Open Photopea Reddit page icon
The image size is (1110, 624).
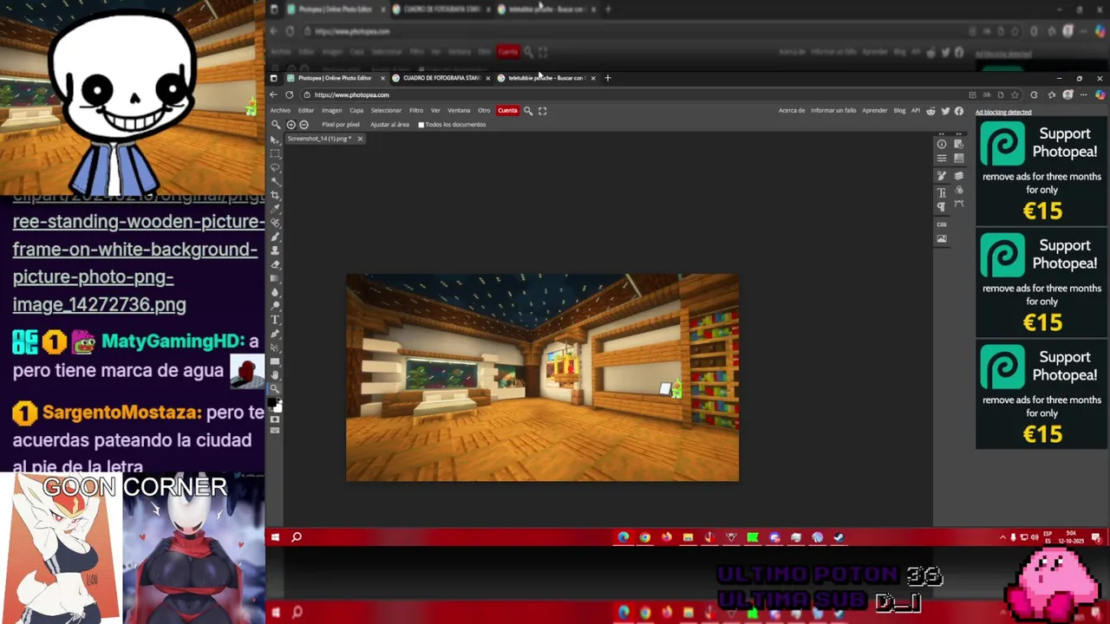pyautogui.click(x=931, y=110)
